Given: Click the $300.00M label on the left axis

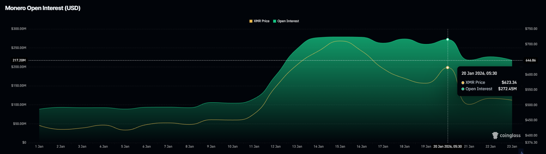Looking at the screenshot, I should [x=19, y=29].
